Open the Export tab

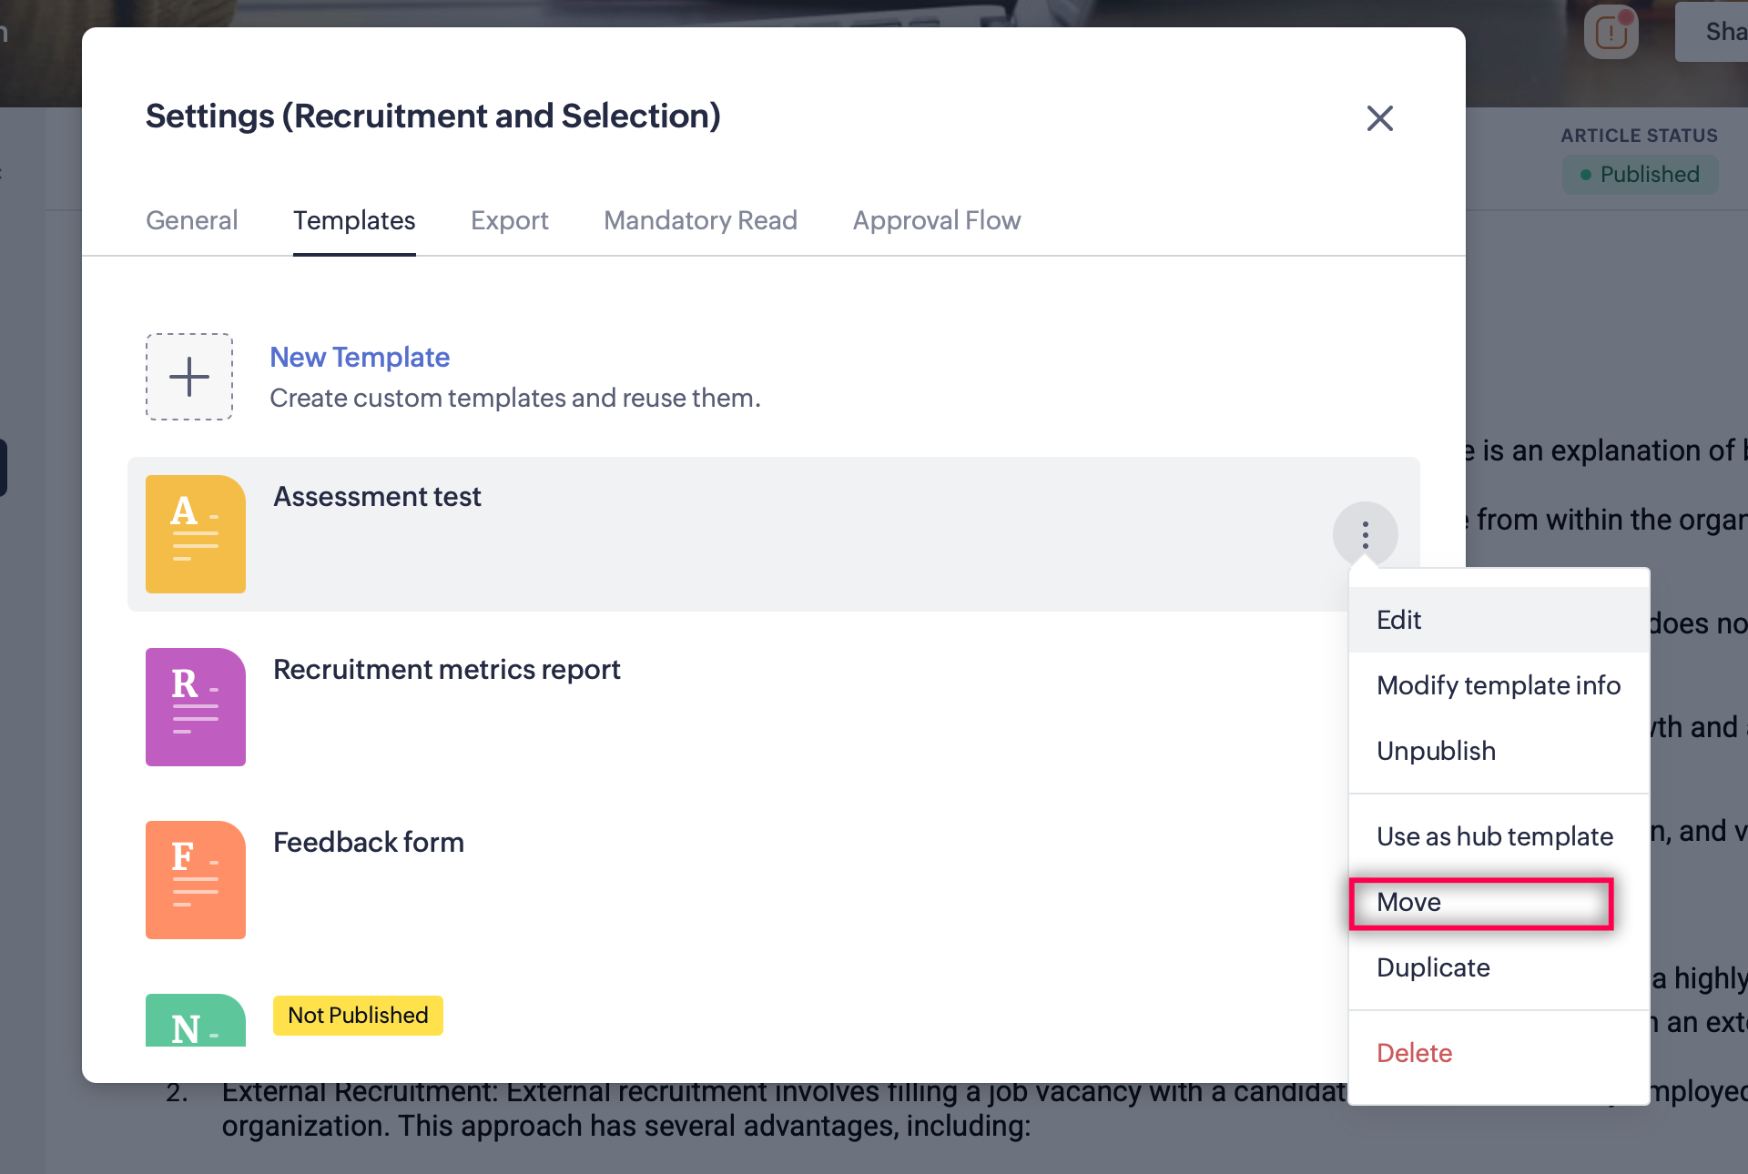pos(509,220)
